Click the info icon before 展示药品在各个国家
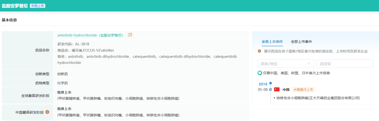 (x=259, y=51)
